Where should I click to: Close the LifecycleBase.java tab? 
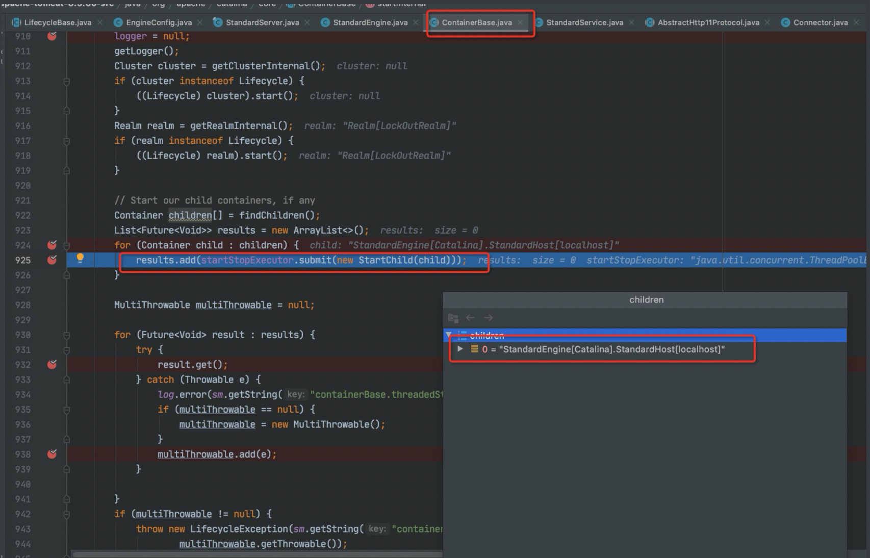pyautogui.click(x=100, y=22)
